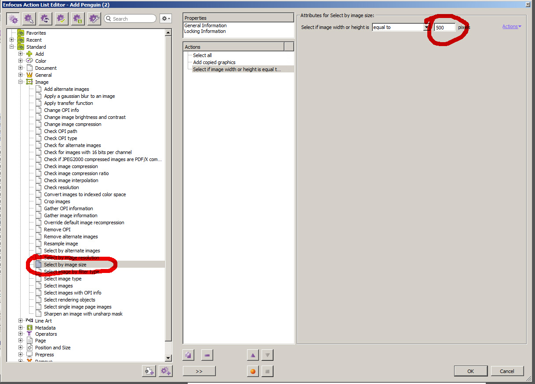
Task: Select 'Locking Information' in Properties
Action: pyautogui.click(x=205, y=31)
